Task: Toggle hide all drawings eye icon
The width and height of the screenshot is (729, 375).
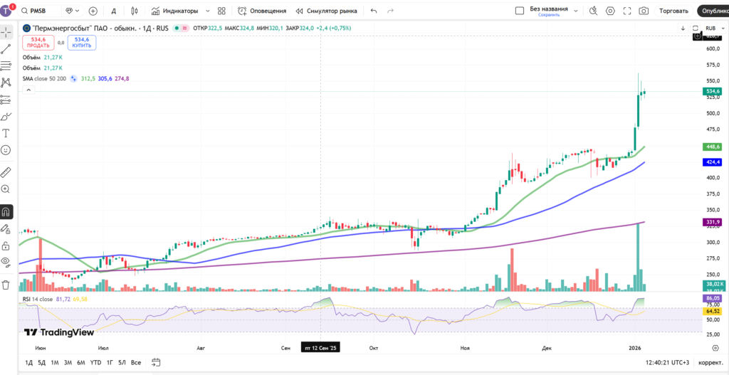Action: (6, 263)
